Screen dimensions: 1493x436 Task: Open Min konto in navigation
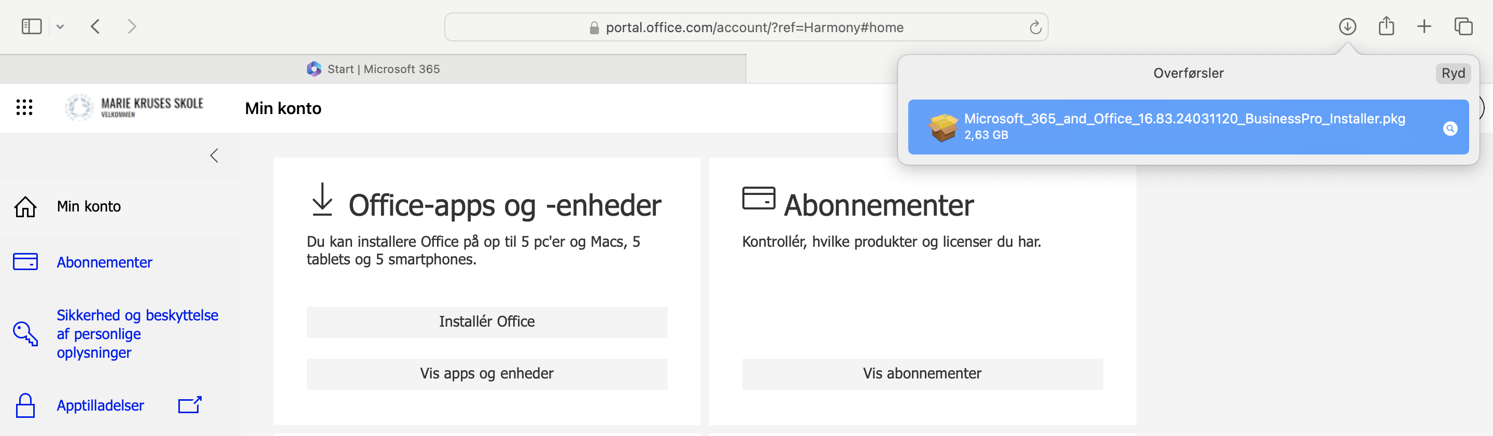tap(89, 206)
